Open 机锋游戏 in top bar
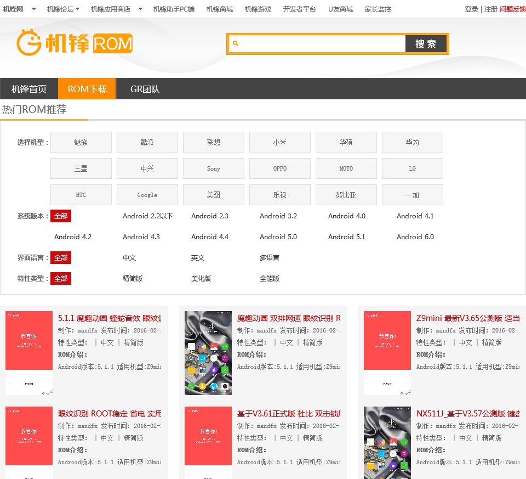This screenshot has width=526, height=479. point(258,9)
